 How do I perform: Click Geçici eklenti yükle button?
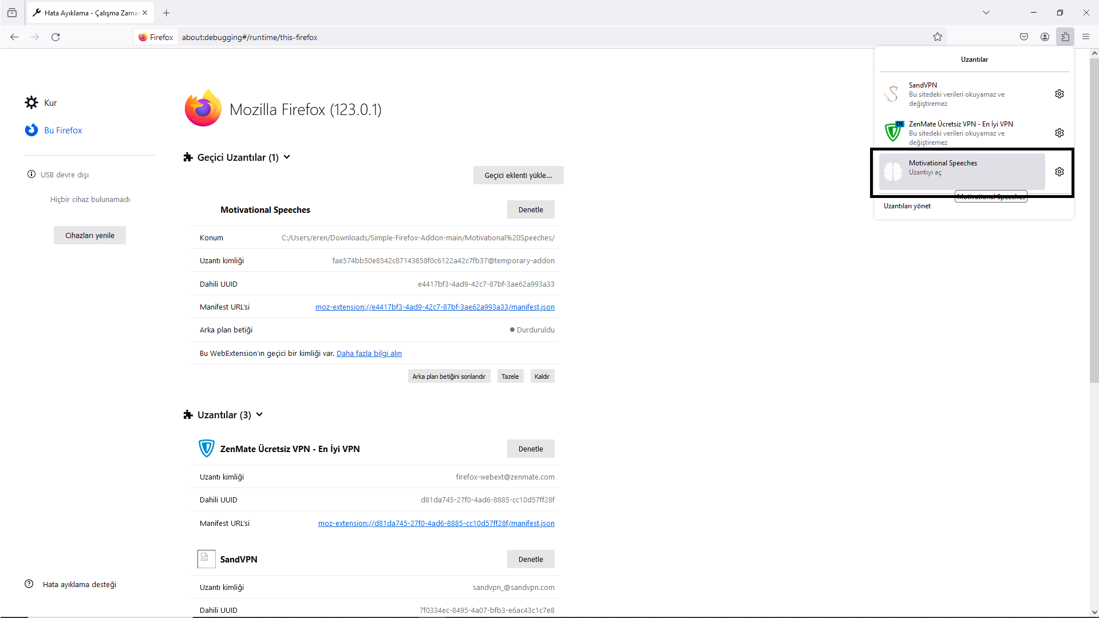click(x=518, y=176)
